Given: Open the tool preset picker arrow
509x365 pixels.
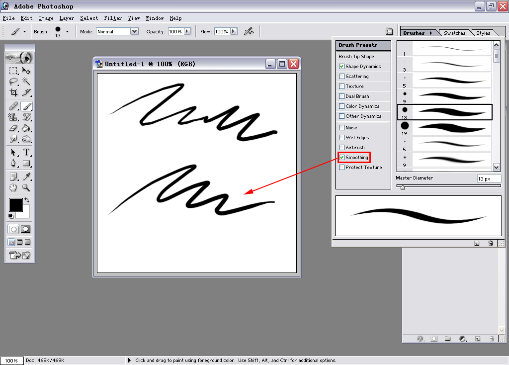Looking at the screenshot, I should tap(24, 31).
